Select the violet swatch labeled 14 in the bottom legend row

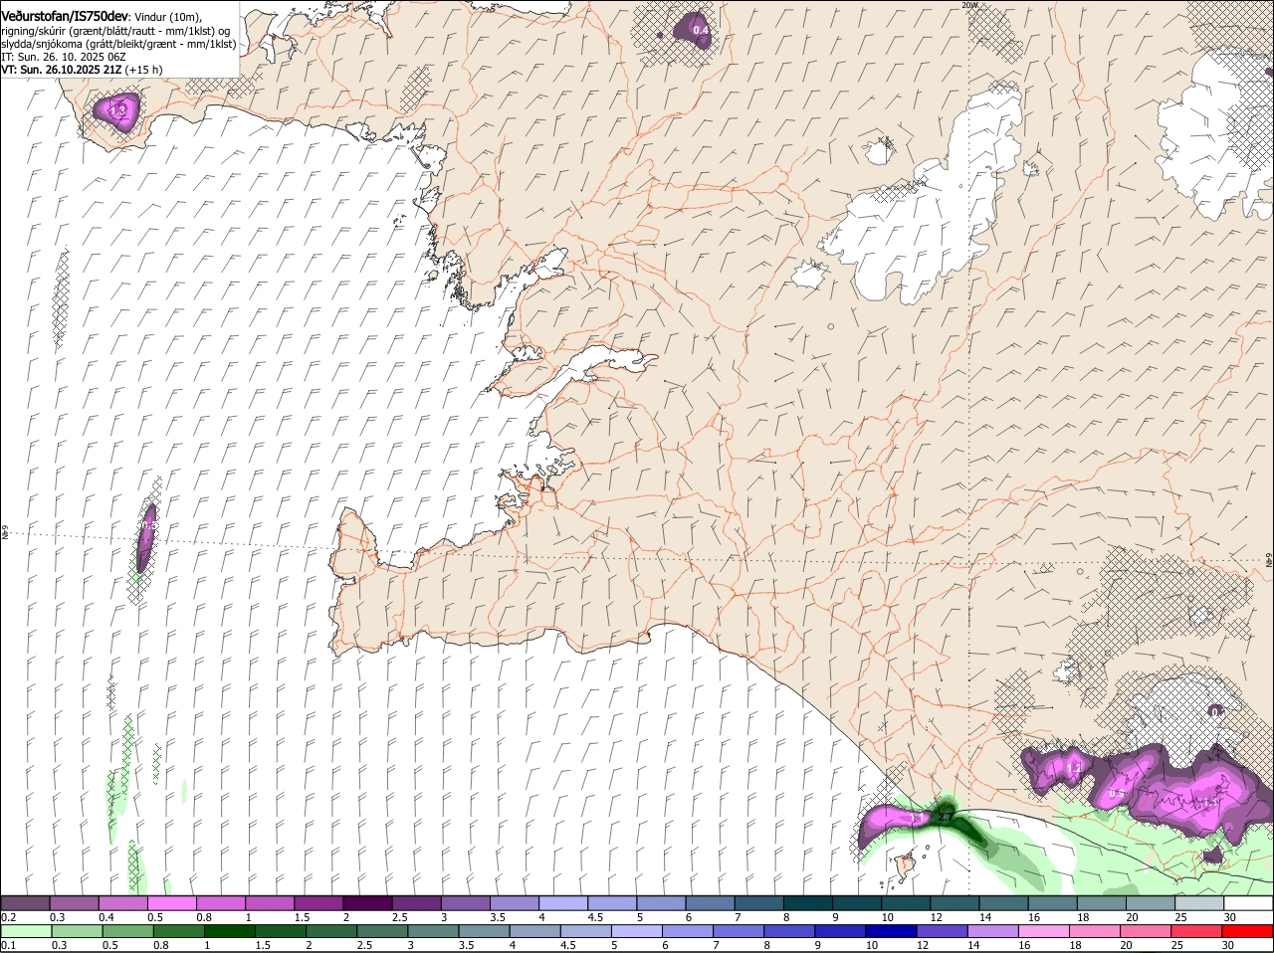(993, 931)
